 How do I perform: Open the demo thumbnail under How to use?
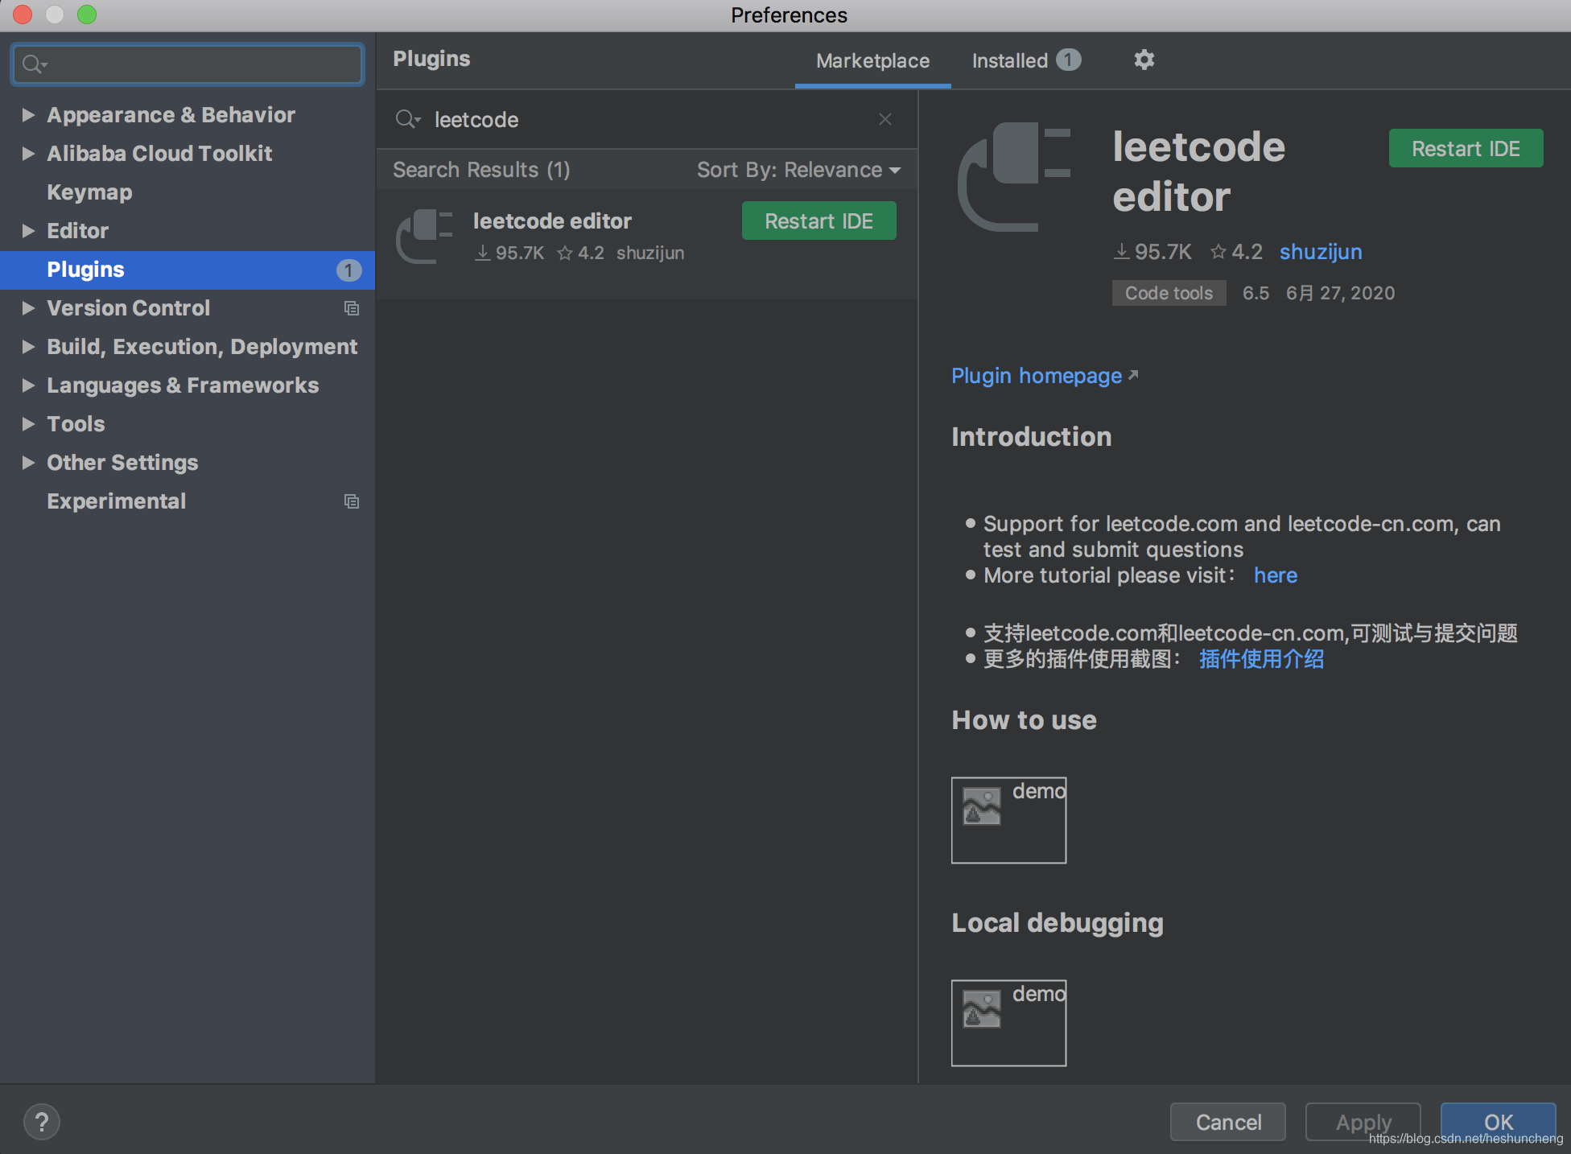1008,820
